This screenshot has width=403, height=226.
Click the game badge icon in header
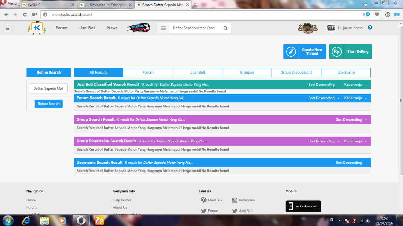pyautogui.click(x=308, y=28)
